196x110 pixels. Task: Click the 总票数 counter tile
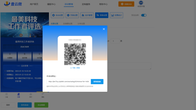coord(10,56)
